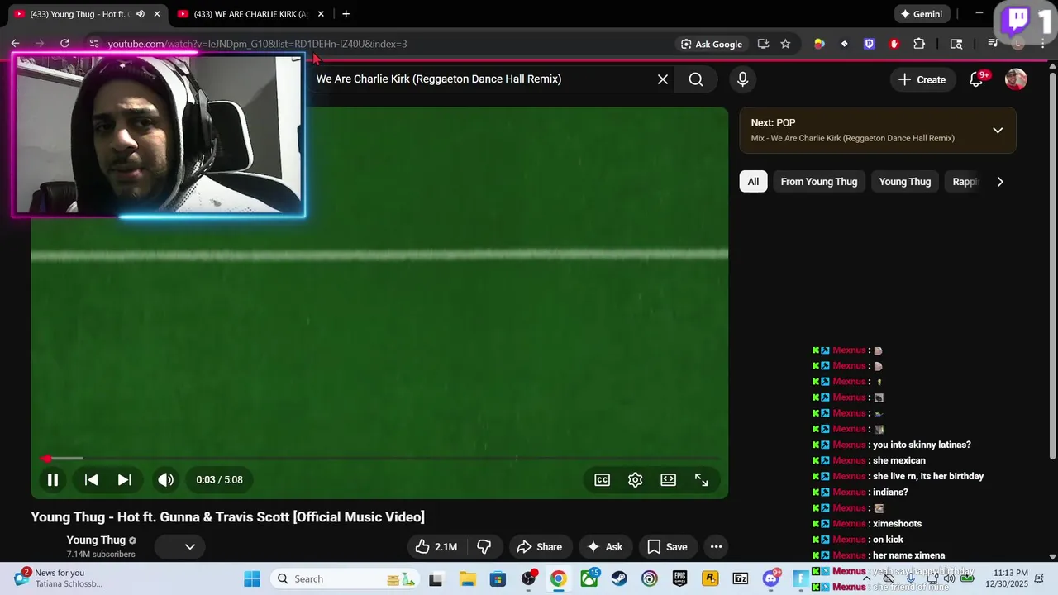Show more filter chips with right arrow
This screenshot has width=1058, height=595.
(1000, 182)
